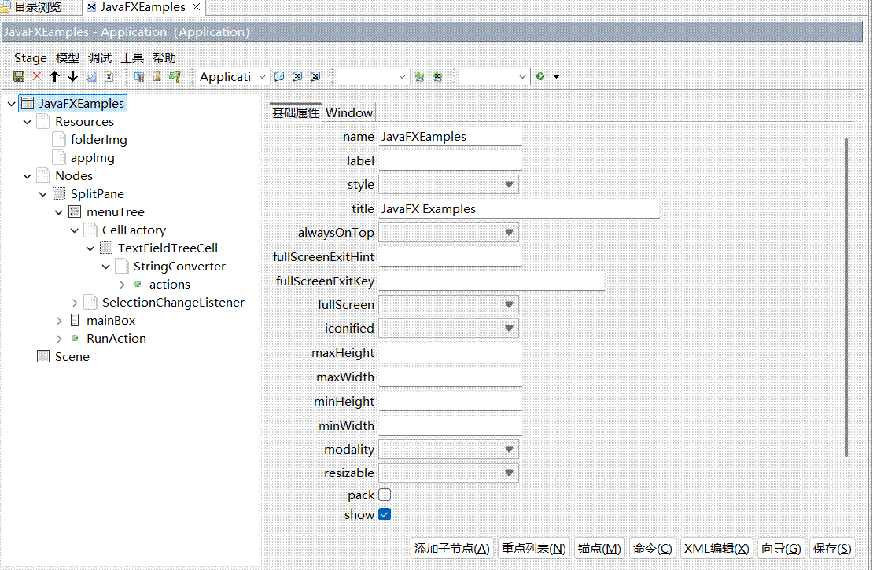The width and height of the screenshot is (873, 570).
Task: Collapse the CellFactory node
Action: pyautogui.click(x=75, y=230)
